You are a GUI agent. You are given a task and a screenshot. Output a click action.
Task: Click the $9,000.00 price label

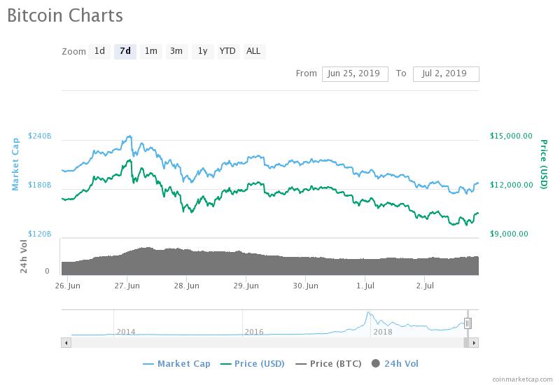(509, 234)
